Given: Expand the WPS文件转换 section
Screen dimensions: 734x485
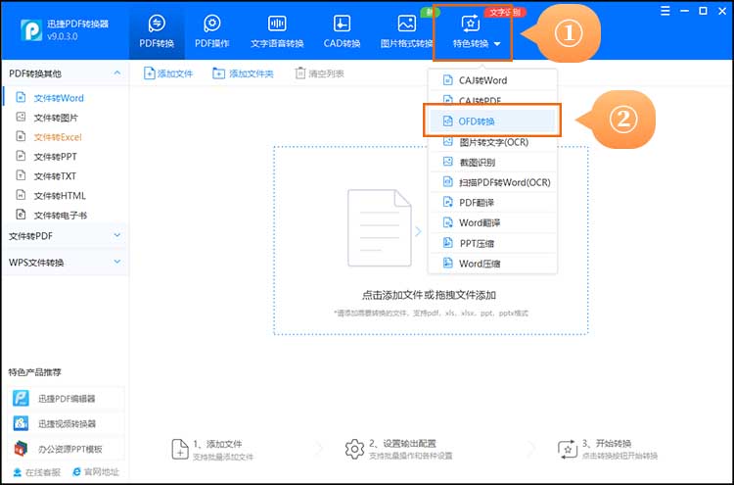Looking at the screenshot, I should click(x=117, y=262).
